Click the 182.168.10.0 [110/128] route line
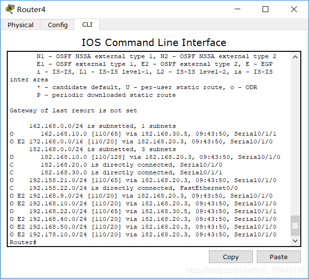The height and width of the screenshot is (279, 309). tap(145, 157)
